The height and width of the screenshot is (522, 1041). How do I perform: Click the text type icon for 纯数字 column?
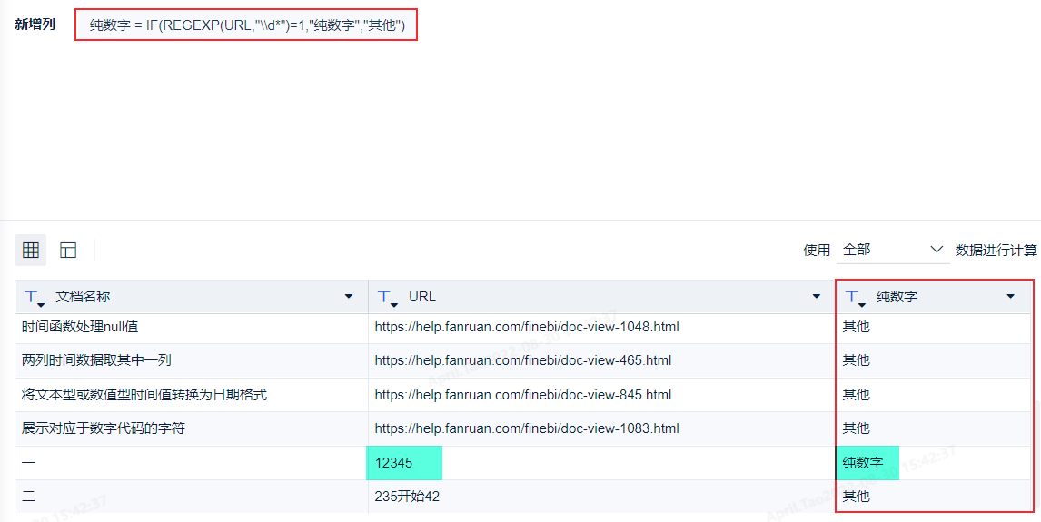(856, 297)
